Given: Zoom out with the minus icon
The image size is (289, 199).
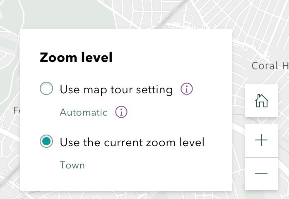Looking at the screenshot, I should click(x=261, y=174).
